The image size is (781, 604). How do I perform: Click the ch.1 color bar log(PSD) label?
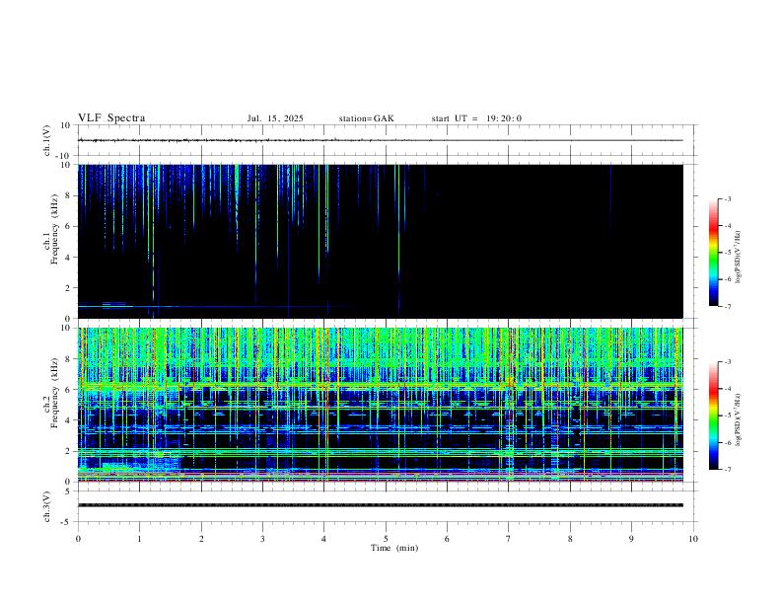738,257
